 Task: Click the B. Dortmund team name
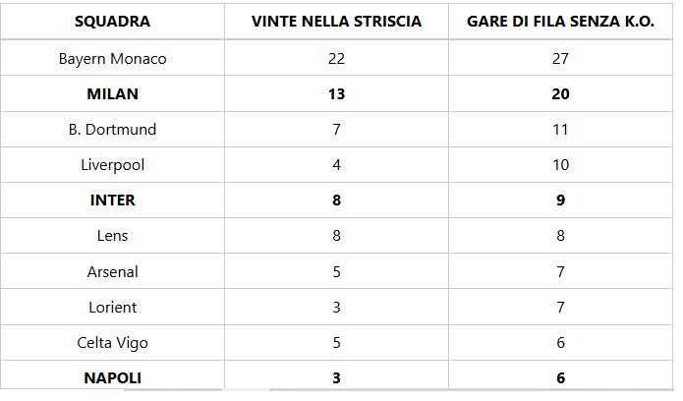[112, 130]
